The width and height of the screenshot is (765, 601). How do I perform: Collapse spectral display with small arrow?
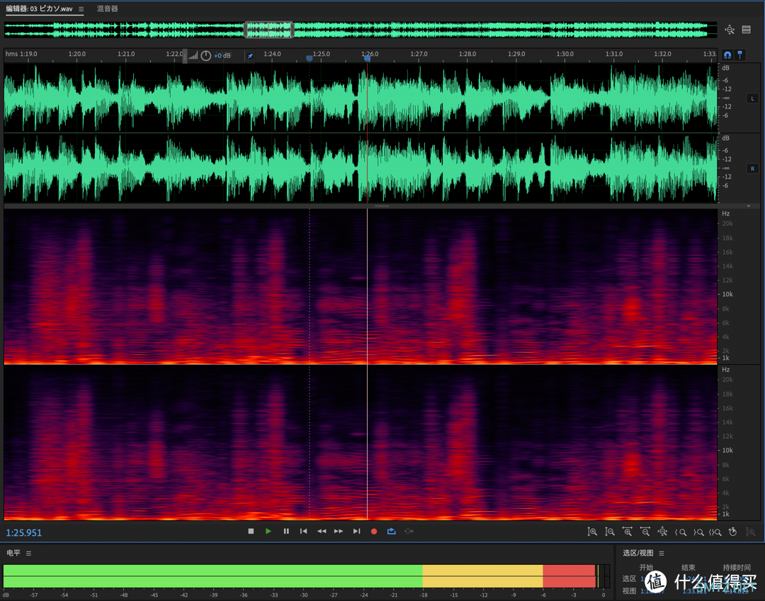coord(749,206)
